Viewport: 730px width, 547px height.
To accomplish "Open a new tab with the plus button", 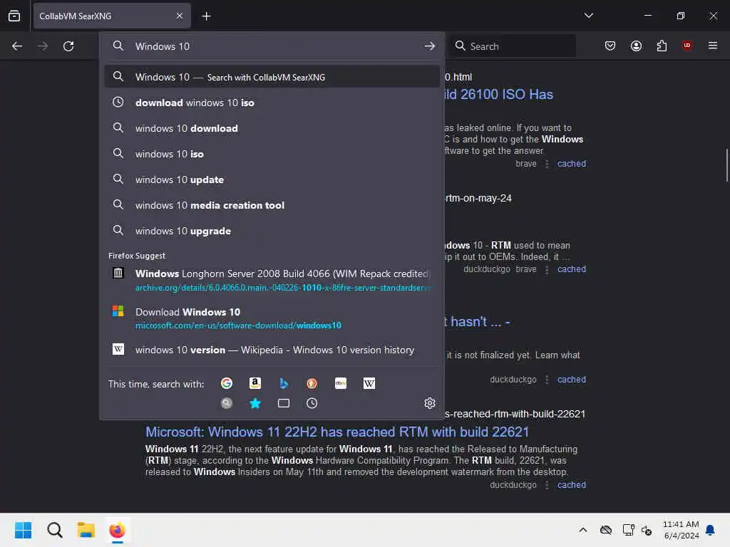I will pyautogui.click(x=206, y=16).
